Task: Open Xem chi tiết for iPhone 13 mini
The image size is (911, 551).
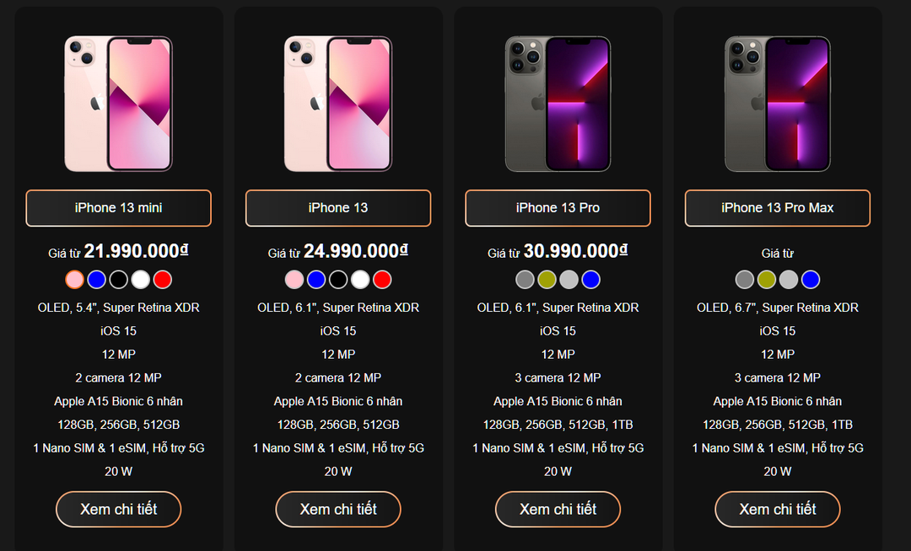Action: [x=118, y=509]
